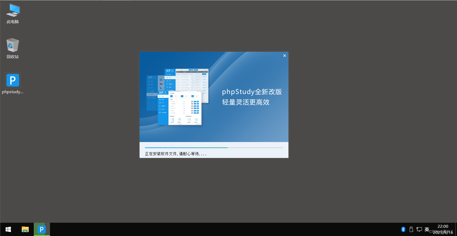
Task: Click the phpStudy software preview image
Action: (x=178, y=97)
